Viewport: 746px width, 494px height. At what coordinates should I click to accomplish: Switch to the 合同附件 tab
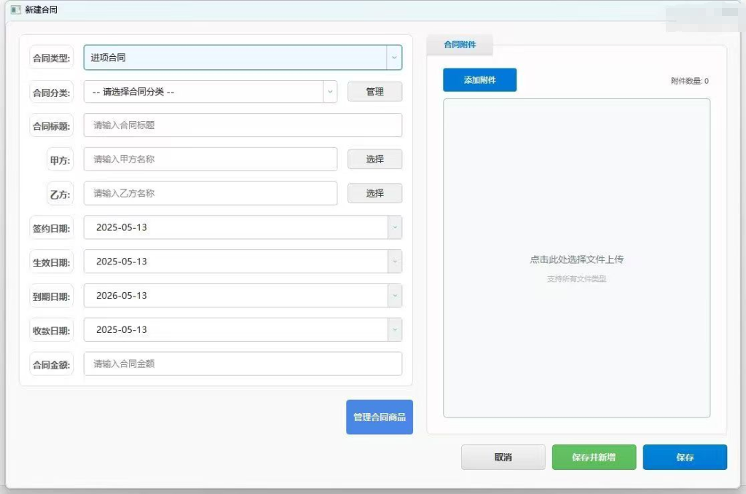tap(460, 45)
